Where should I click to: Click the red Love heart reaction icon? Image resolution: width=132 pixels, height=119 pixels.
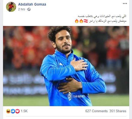point(17,111)
